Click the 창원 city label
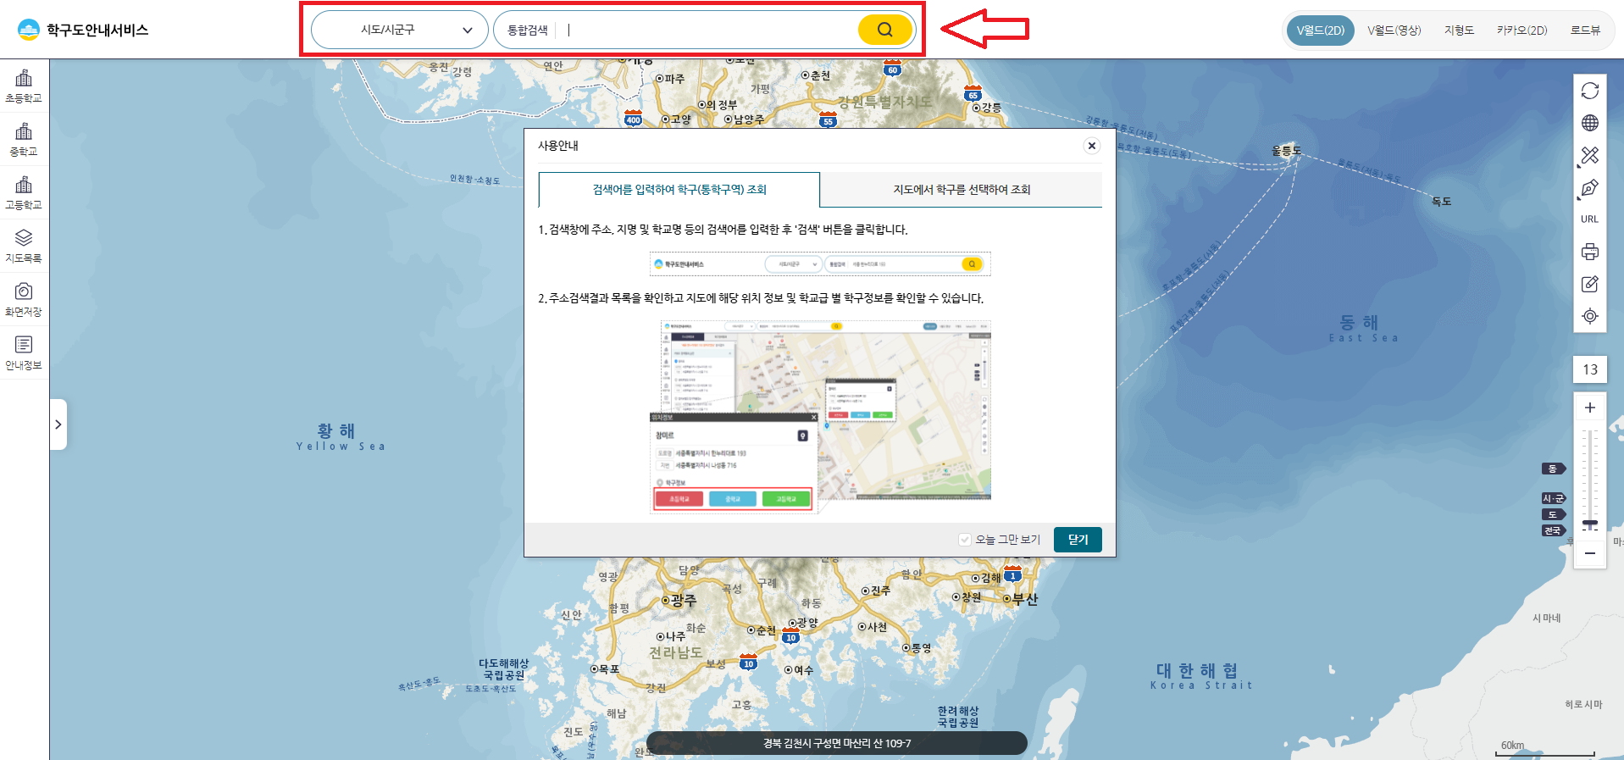The height and width of the screenshot is (760, 1624). (x=971, y=597)
